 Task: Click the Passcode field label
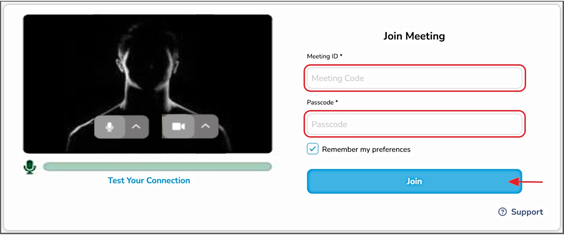320,102
